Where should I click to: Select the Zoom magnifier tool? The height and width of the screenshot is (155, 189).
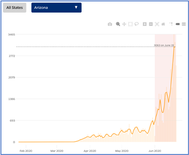[118, 24]
